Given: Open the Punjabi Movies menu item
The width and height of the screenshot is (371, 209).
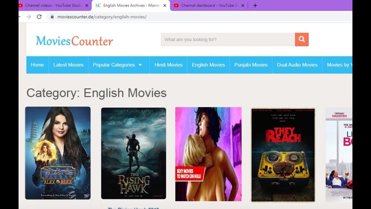Looking at the screenshot, I should 251,65.
